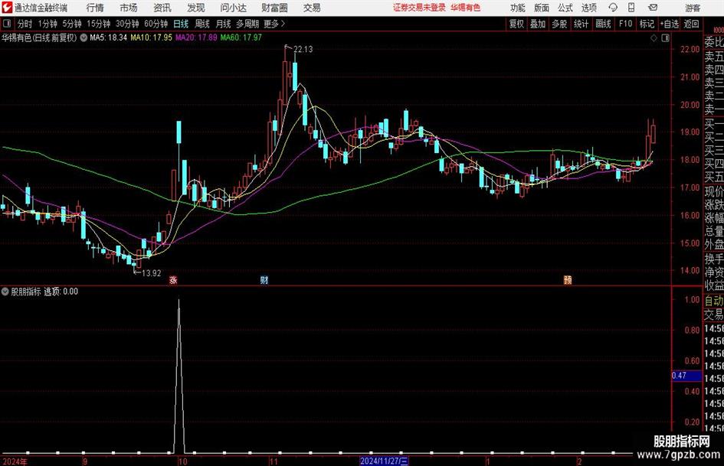The image size is (724, 466).
Task: Click the 返回 back button
Action: click(691, 24)
